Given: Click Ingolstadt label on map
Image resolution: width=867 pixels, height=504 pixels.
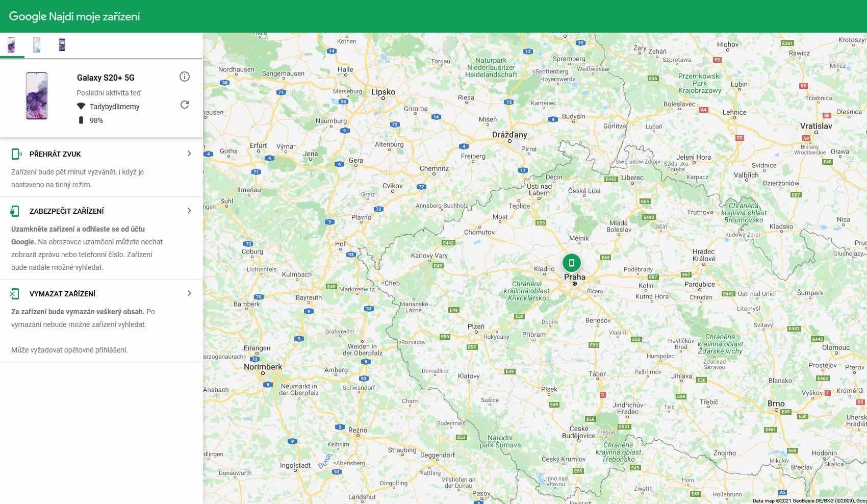Looking at the screenshot, I should (x=295, y=465).
